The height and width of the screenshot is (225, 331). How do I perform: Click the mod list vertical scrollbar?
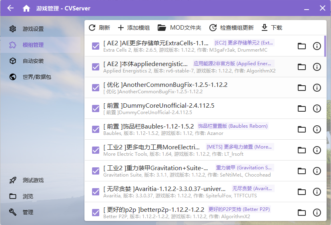pyautogui.click(x=325, y=46)
